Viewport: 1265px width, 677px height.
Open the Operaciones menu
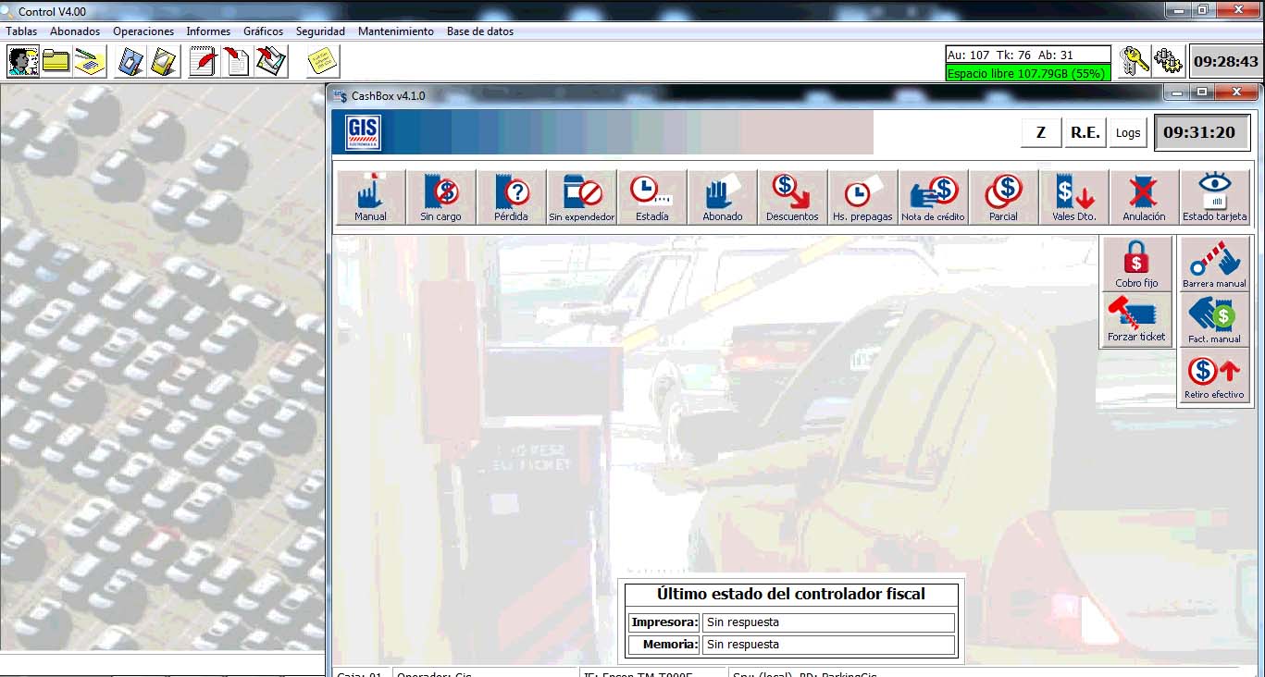click(x=143, y=31)
